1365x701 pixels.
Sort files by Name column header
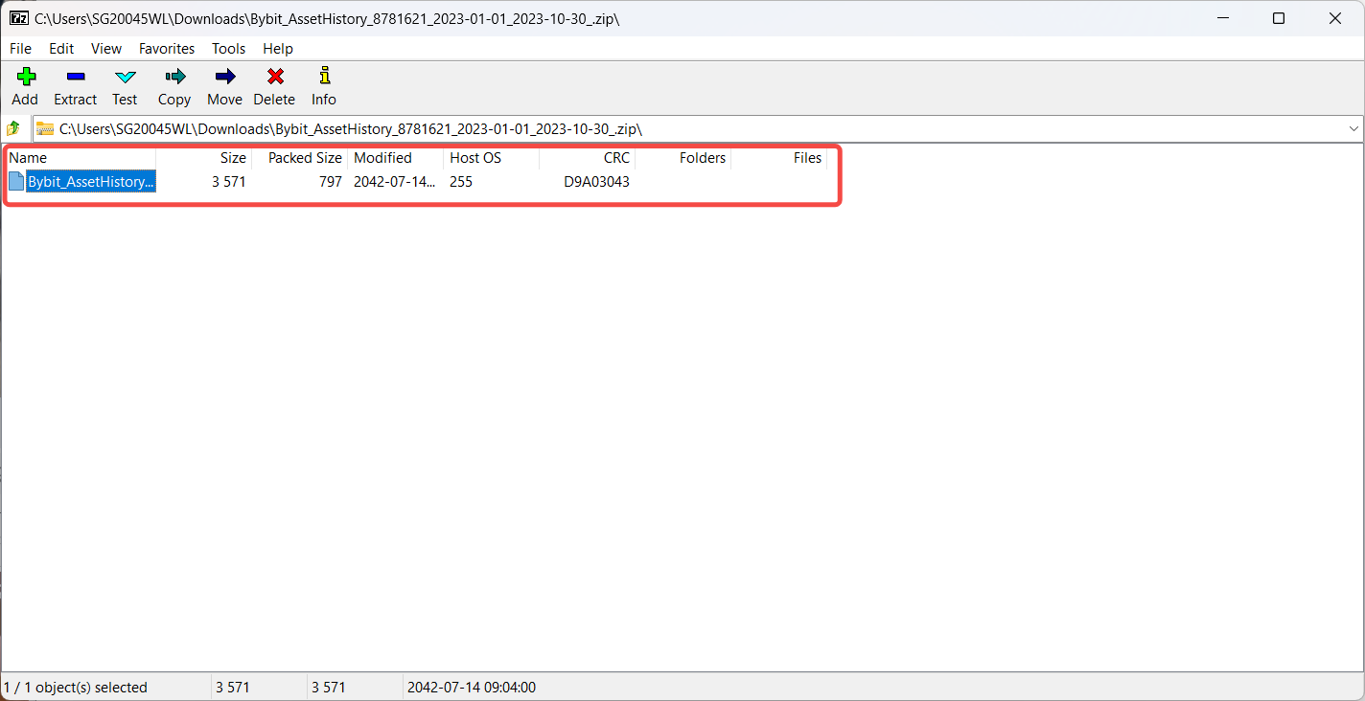coord(28,158)
